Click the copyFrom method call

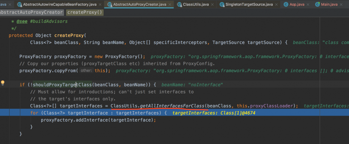pyautogui.click(x=66, y=71)
